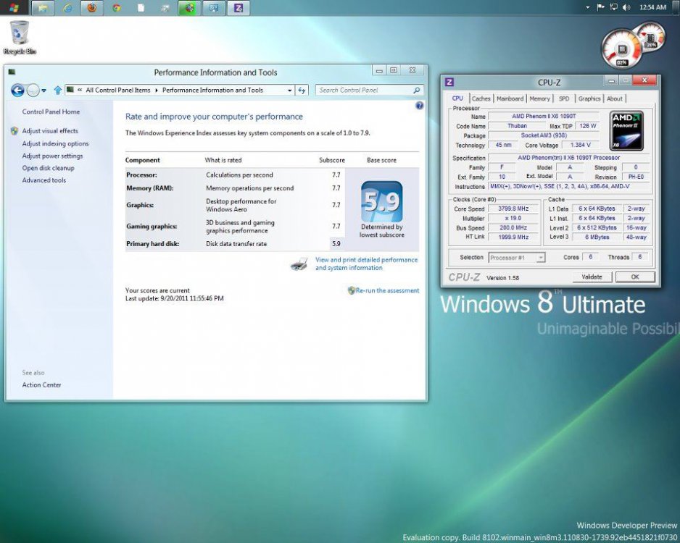Re-run the assessment
This screenshot has height=543, width=680.
click(x=387, y=290)
